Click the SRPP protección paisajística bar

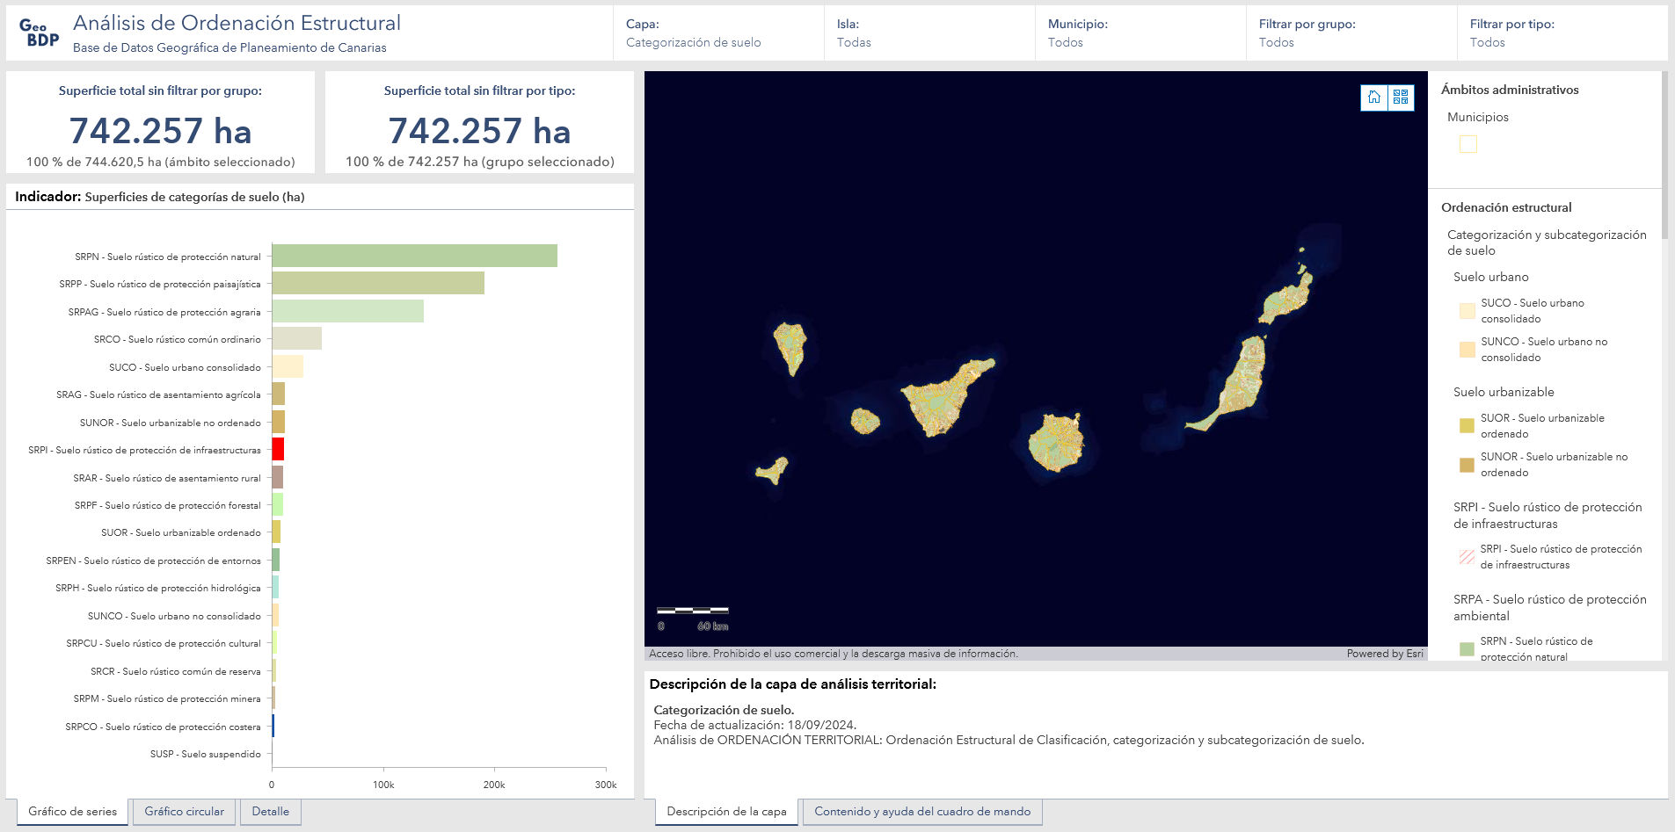tap(378, 283)
